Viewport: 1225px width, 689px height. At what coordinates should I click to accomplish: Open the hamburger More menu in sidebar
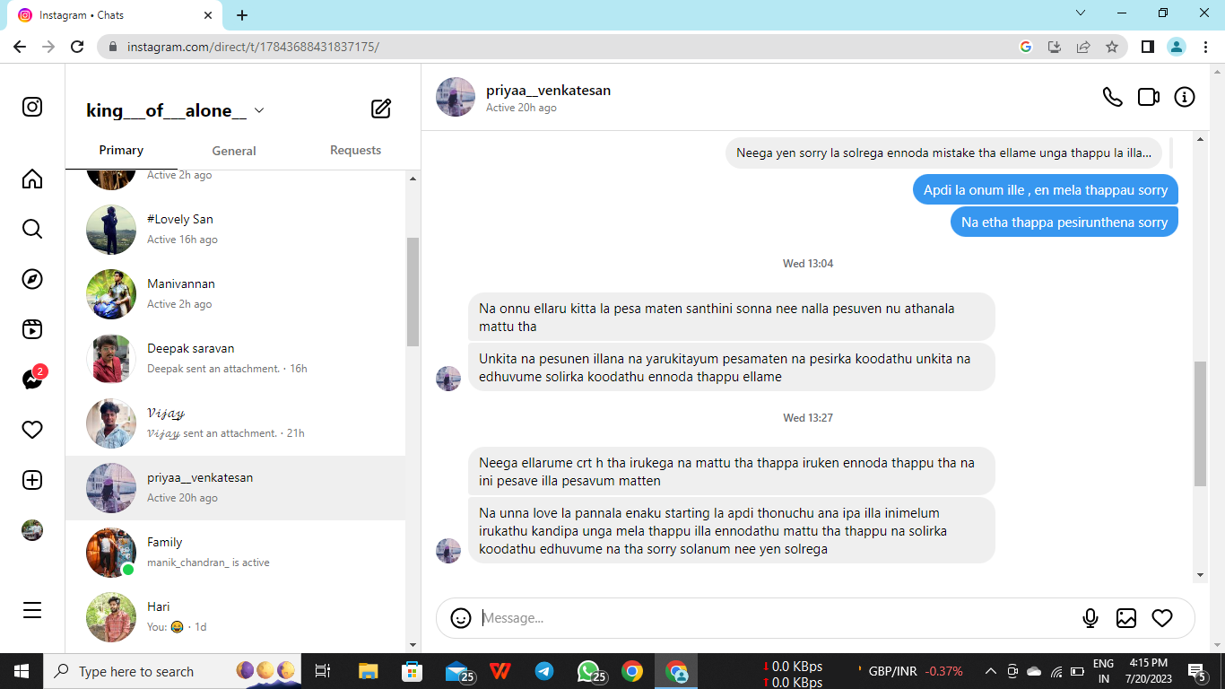(x=32, y=610)
